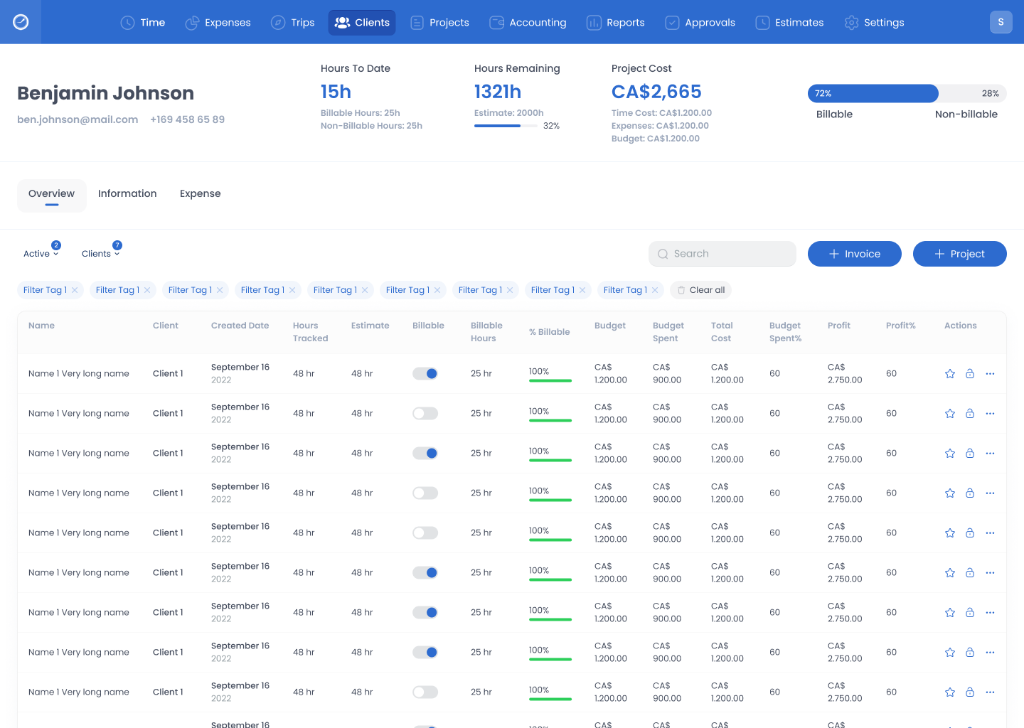Star the first project row as favorite

point(949,374)
